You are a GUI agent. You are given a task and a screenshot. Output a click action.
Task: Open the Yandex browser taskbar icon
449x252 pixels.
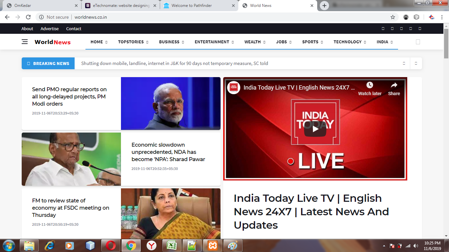click(152, 245)
